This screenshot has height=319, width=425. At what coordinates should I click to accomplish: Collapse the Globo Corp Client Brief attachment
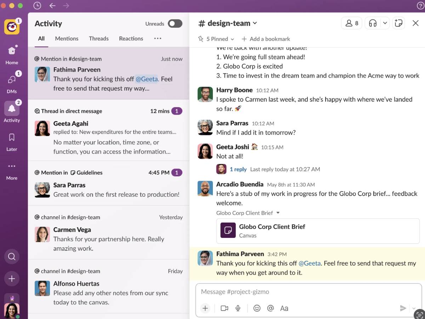point(278,213)
